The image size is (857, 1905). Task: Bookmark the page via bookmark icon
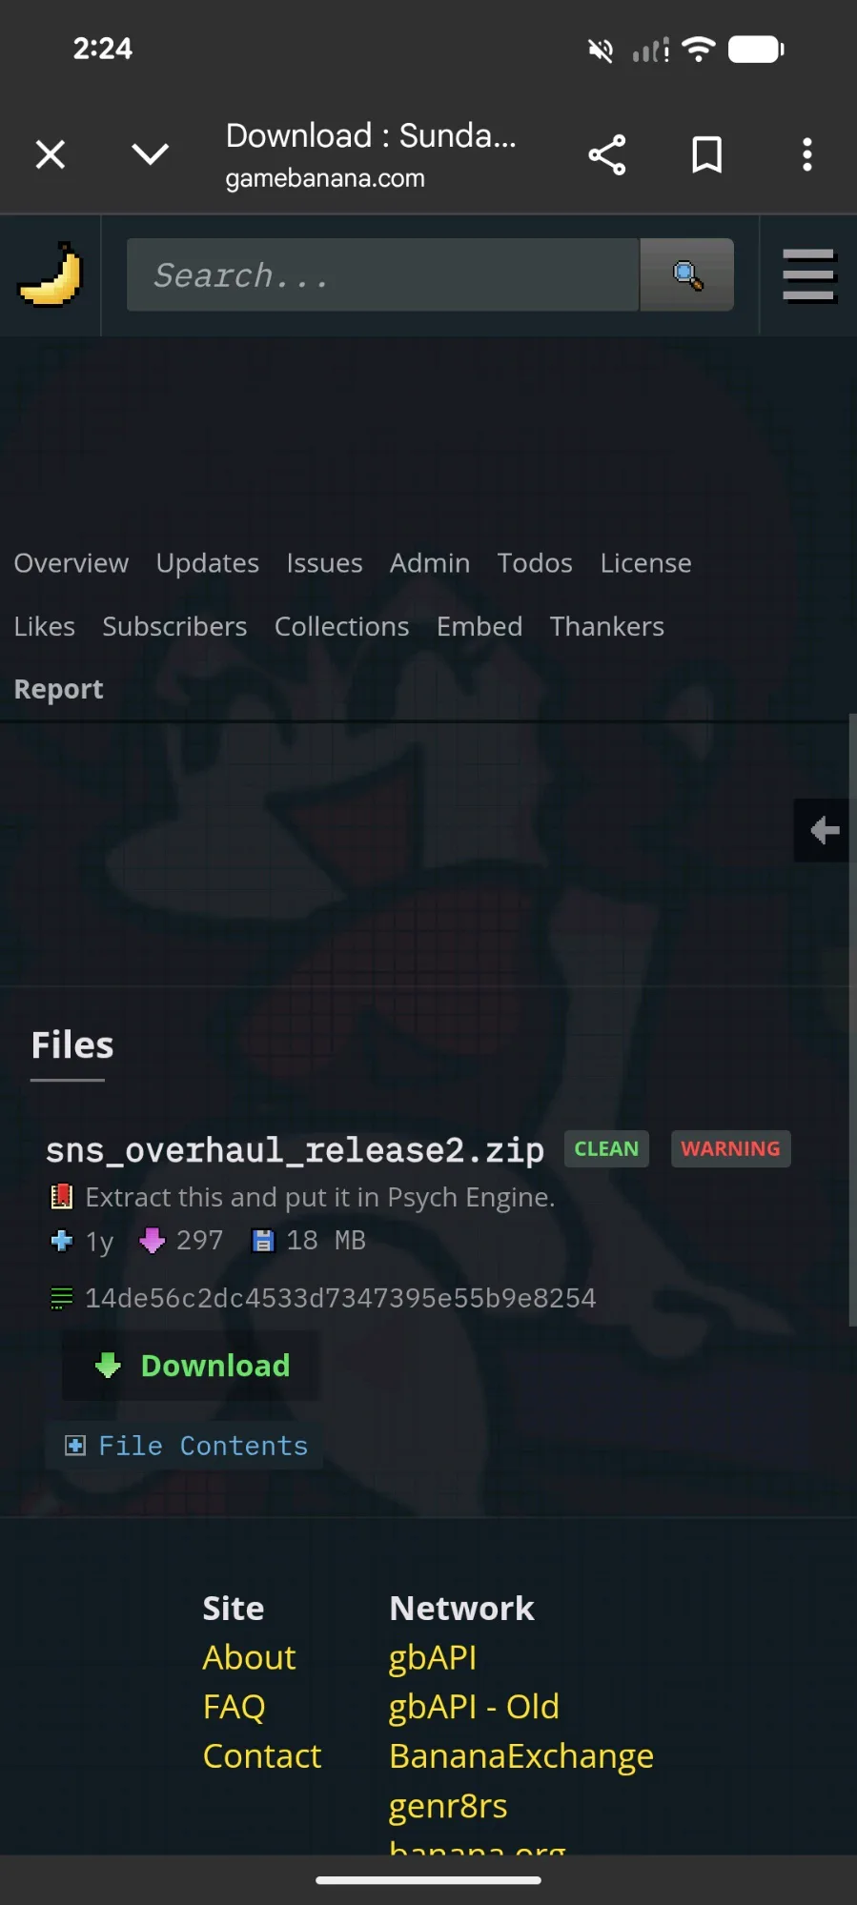[x=706, y=154]
